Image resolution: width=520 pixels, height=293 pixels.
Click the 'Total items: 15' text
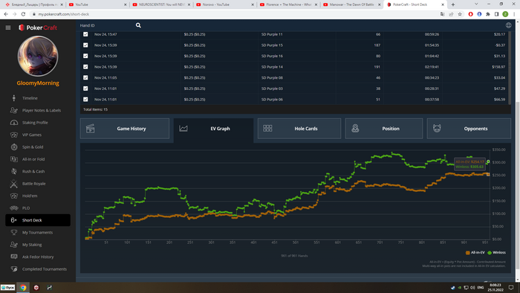pos(95,109)
